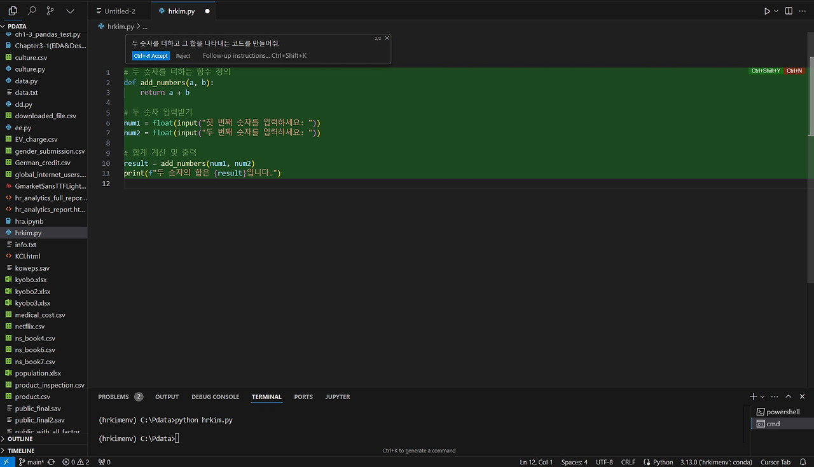Click the unsaved dot on hrkim.py tab

207,11
